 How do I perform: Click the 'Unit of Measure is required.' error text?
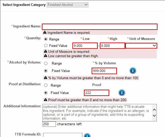click(69, 52)
